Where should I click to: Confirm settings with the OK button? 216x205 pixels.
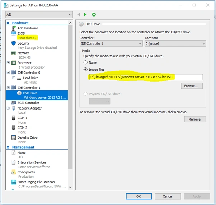tap(139, 196)
